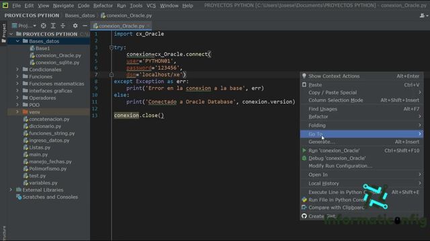The width and height of the screenshot is (430, 241).
Task: Open the Go To submenu
Action: coord(361,134)
